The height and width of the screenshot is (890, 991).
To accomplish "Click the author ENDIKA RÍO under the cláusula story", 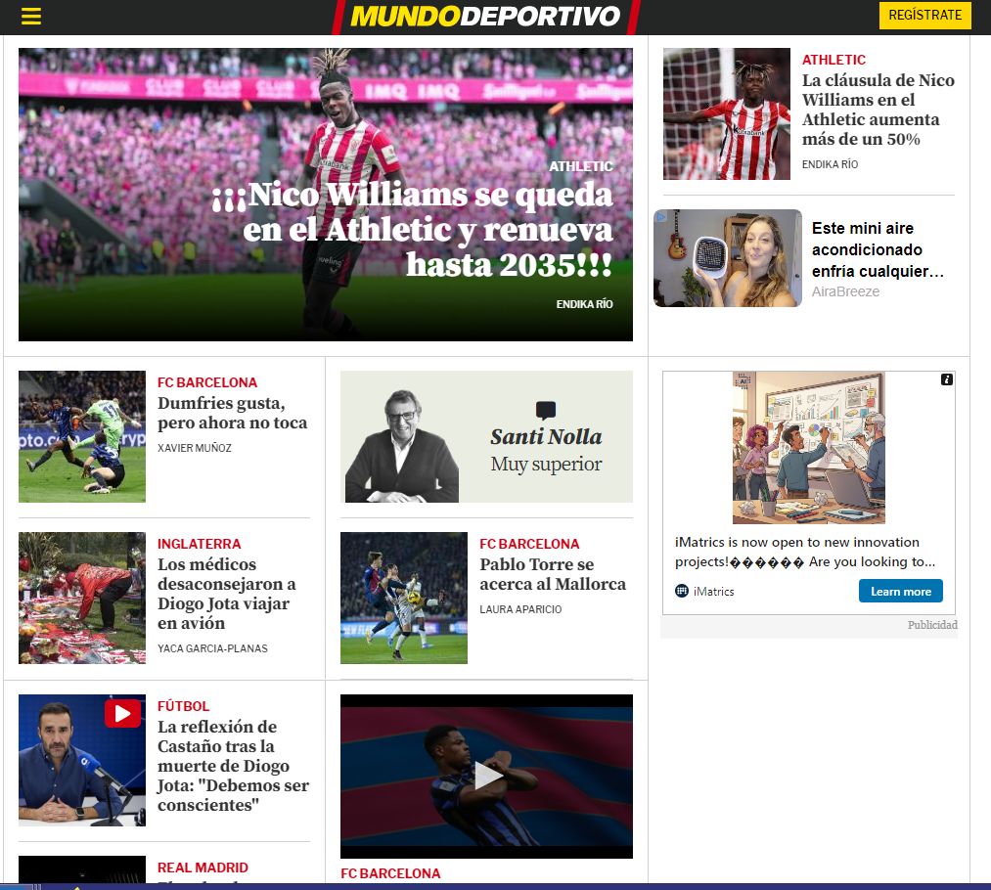I will [830, 164].
